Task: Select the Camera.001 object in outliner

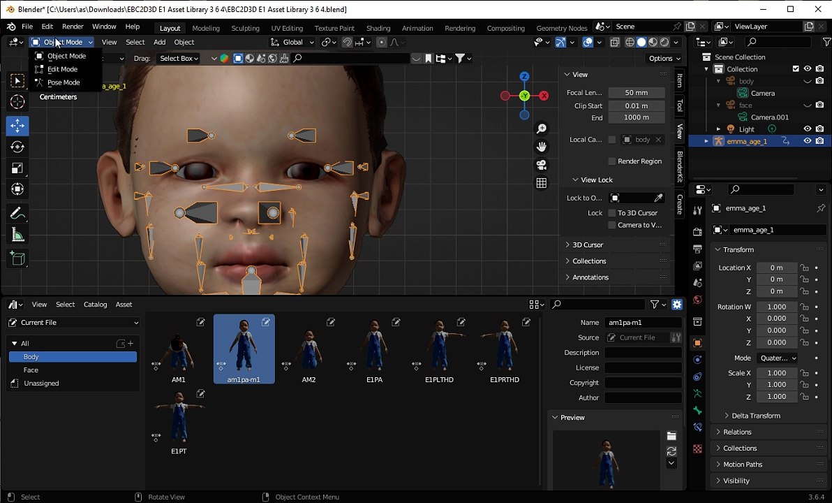Action: point(769,117)
